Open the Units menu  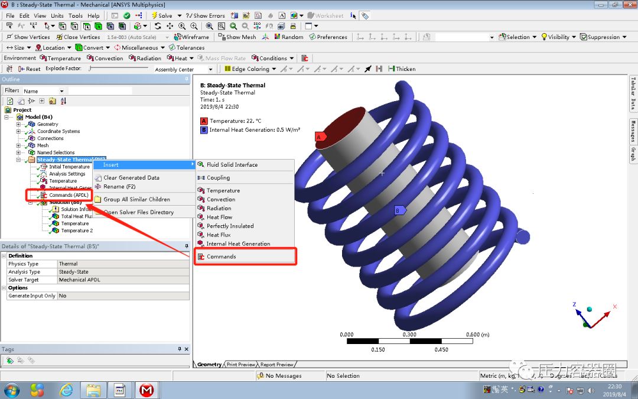56,16
